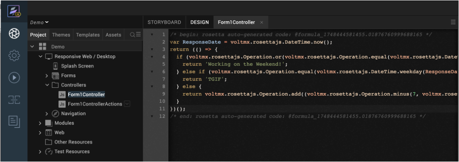Screen dimensions: 459x162
Task: Click ResponseDate variable on line 2
Action: coord(201,42)
